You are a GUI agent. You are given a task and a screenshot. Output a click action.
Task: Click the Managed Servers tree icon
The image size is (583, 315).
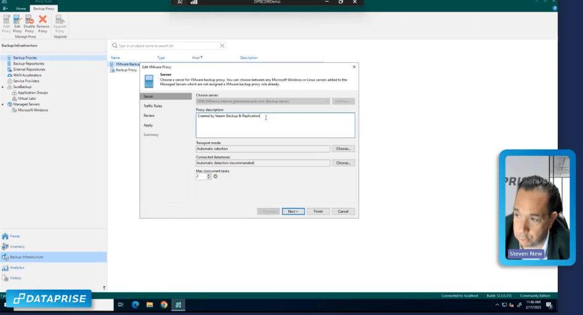coord(10,105)
